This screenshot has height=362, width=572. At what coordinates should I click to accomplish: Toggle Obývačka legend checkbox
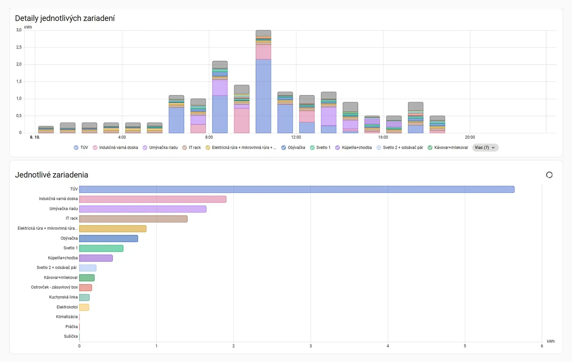pyautogui.click(x=283, y=148)
